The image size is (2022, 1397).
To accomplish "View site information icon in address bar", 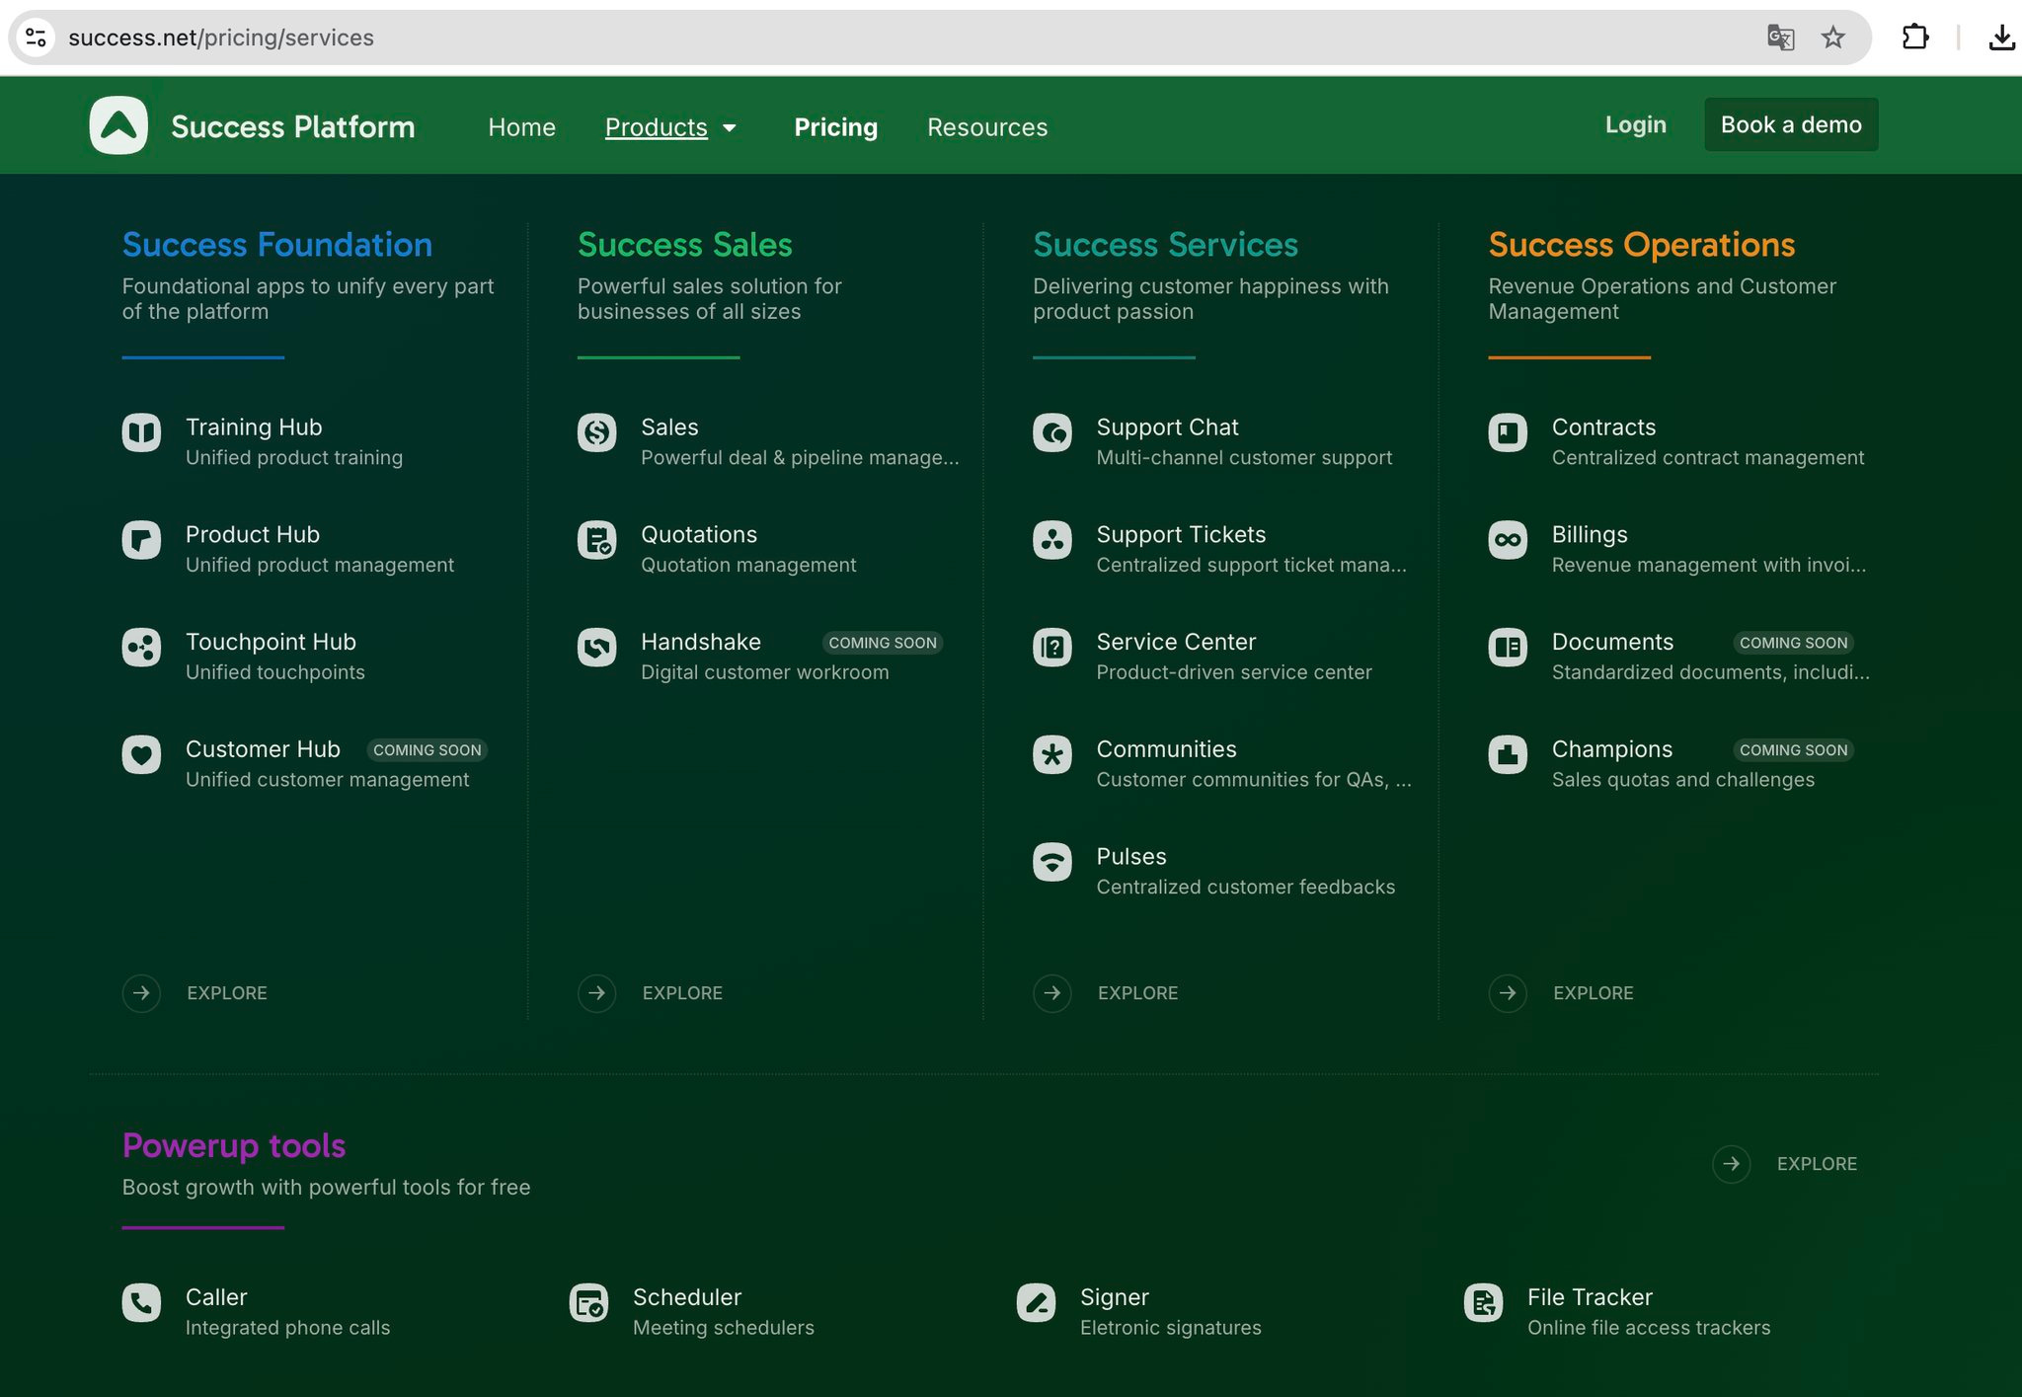I will pyautogui.click(x=36, y=38).
